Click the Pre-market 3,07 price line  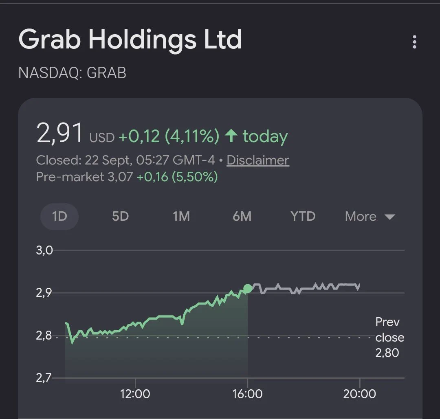point(127,177)
